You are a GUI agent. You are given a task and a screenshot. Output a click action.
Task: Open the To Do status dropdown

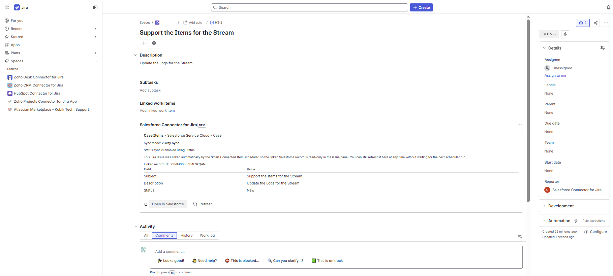pyautogui.click(x=549, y=34)
